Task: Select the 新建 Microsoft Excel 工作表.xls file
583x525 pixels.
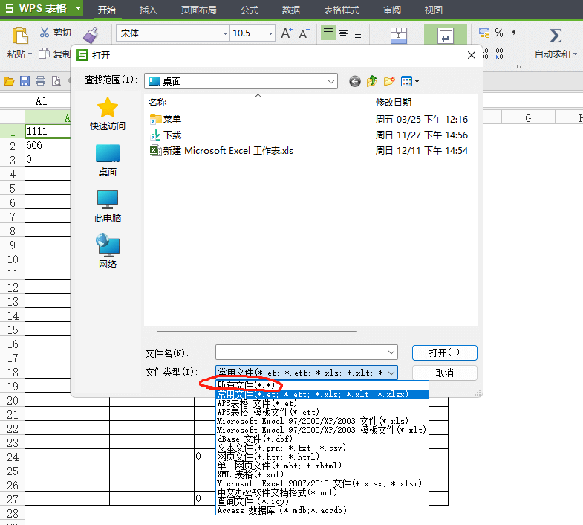Action: point(229,151)
